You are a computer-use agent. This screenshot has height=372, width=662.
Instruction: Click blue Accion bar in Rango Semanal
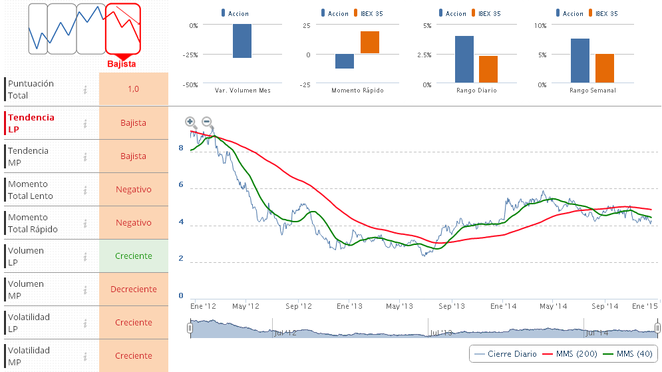tap(580, 61)
